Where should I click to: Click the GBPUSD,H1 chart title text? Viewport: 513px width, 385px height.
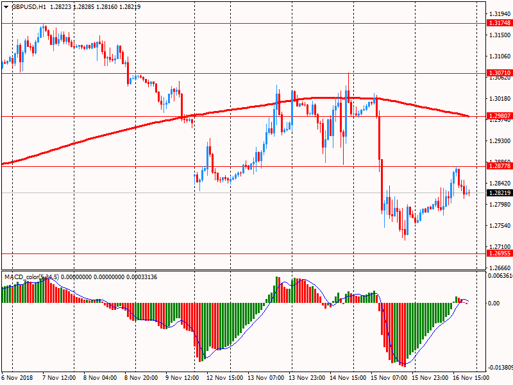(29, 6)
